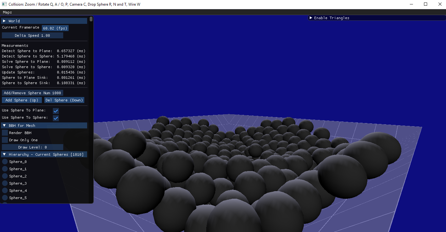
Task: Adjust the Add/Remove Sphere Num slider
Action: pos(32,93)
